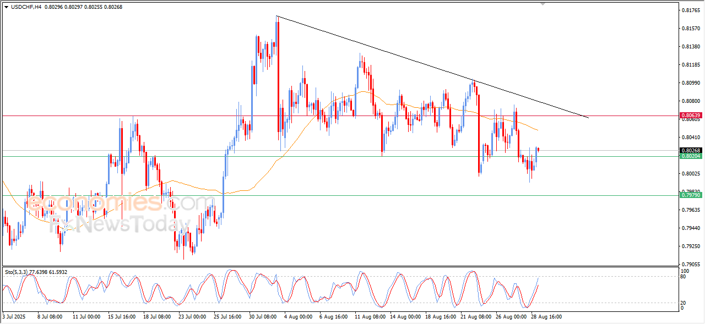Click the 0.79635 price axis label
The image size is (705, 324).
(x=691, y=210)
